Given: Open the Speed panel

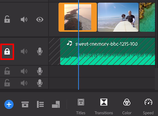Looking at the screenshot, I should pos(148,106).
